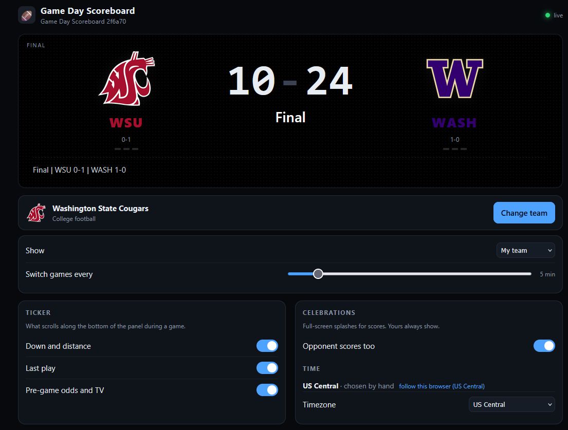Click the Game Day Scoreboard title

point(88,11)
